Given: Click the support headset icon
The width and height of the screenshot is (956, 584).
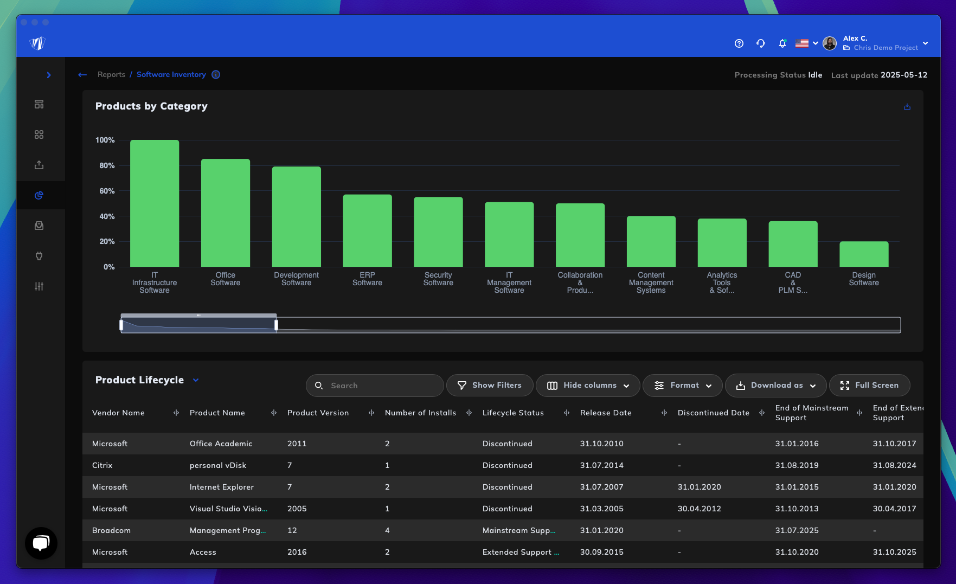Looking at the screenshot, I should 760,43.
